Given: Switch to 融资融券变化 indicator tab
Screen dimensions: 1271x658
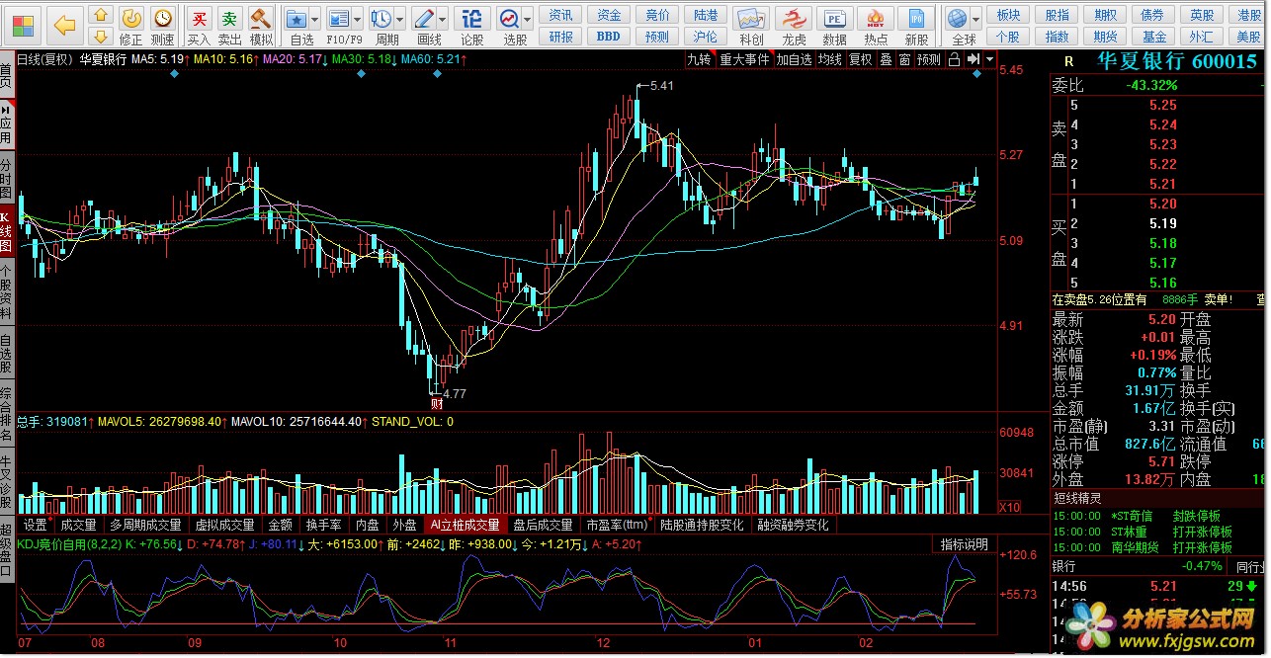Looking at the screenshot, I should point(794,525).
